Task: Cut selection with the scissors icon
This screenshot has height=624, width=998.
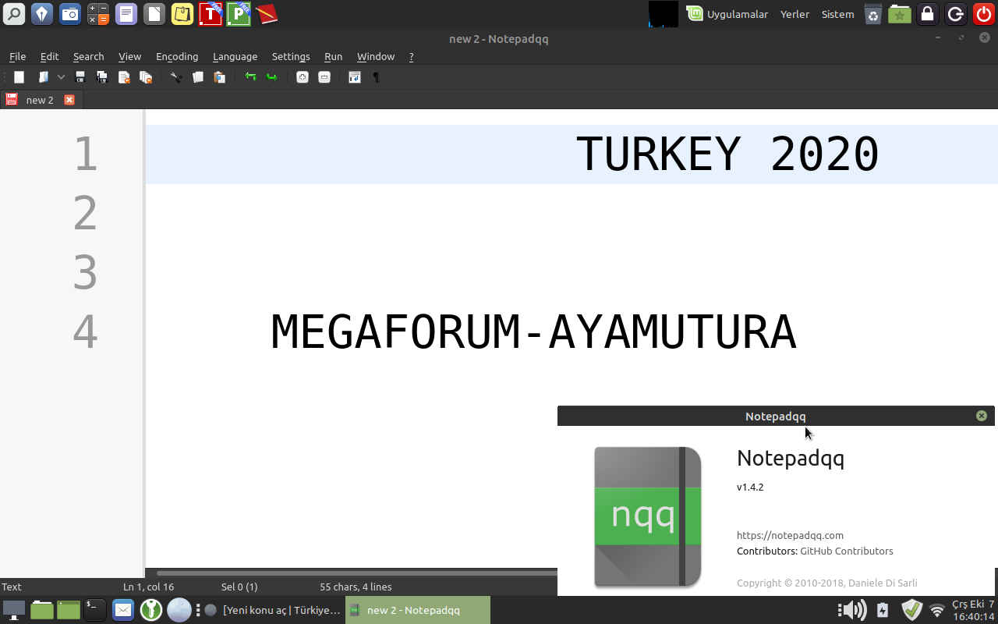Action: pyautogui.click(x=176, y=77)
